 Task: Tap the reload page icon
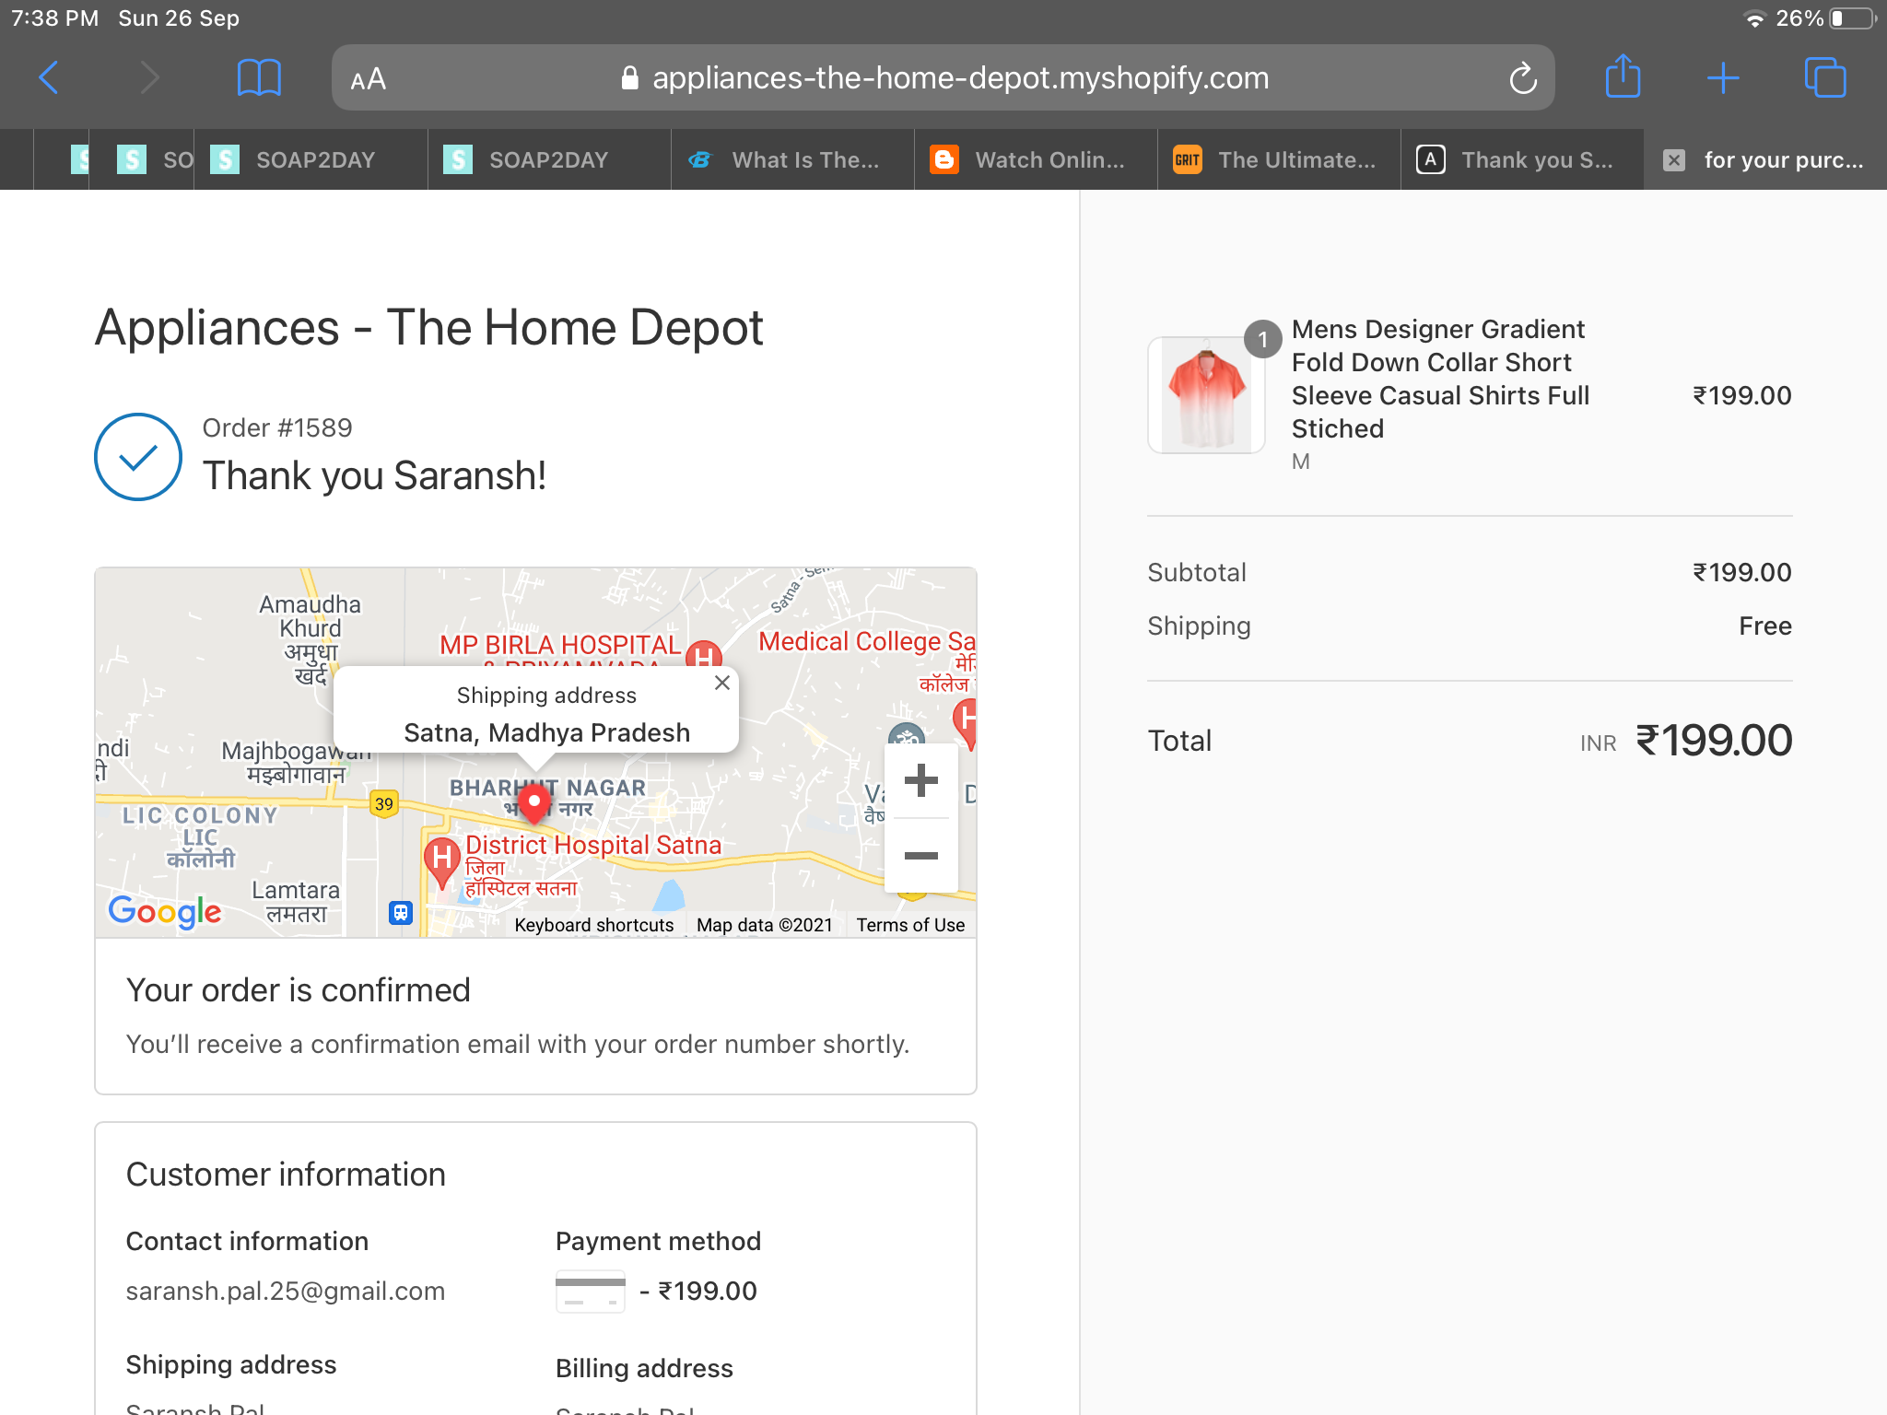point(1522,78)
